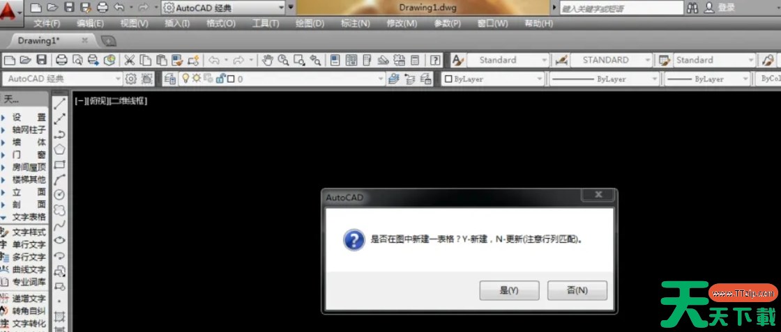
Task: Click the Zoom Window icon
Action: [x=299, y=60]
